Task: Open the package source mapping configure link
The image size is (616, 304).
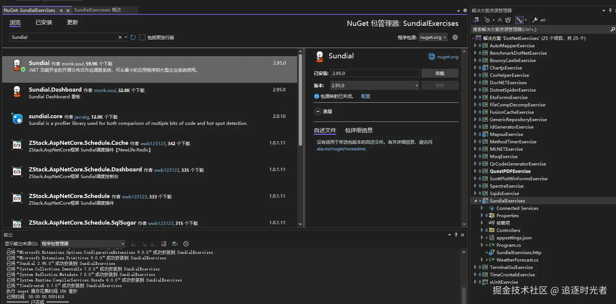Action: (366, 96)
